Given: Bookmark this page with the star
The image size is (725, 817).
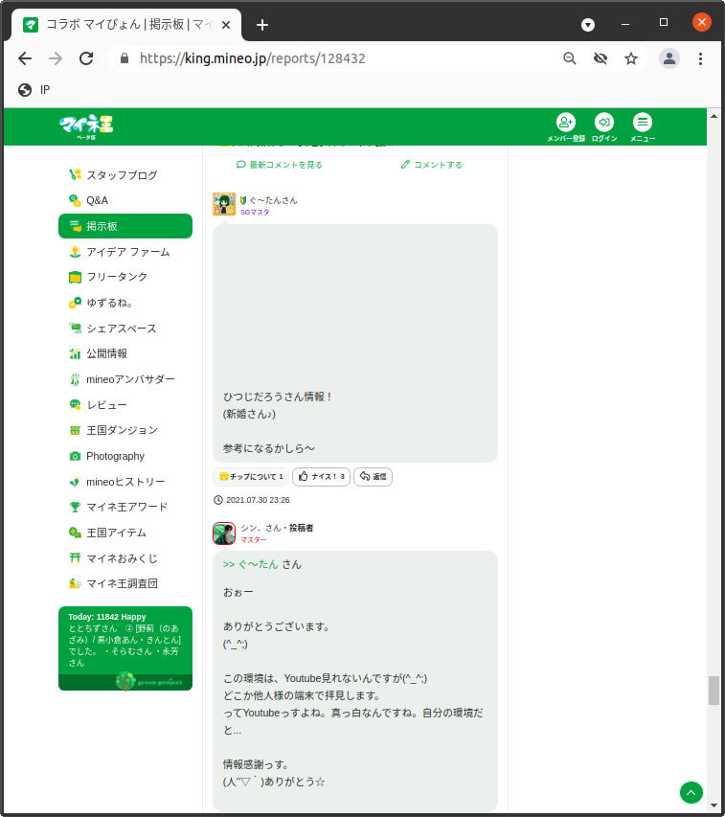Looking at the screenshot, I should (631, 58).
